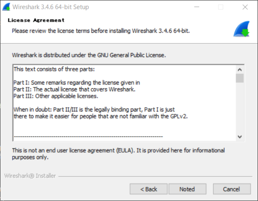Cancel the Wireshark installation
This screenshot has width=258, height=201.
(232, 189)
